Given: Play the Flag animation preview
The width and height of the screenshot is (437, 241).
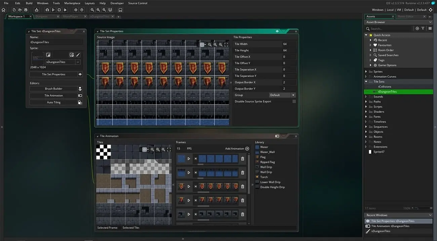Looking at the screenshot, I should [x=189, y=186].
